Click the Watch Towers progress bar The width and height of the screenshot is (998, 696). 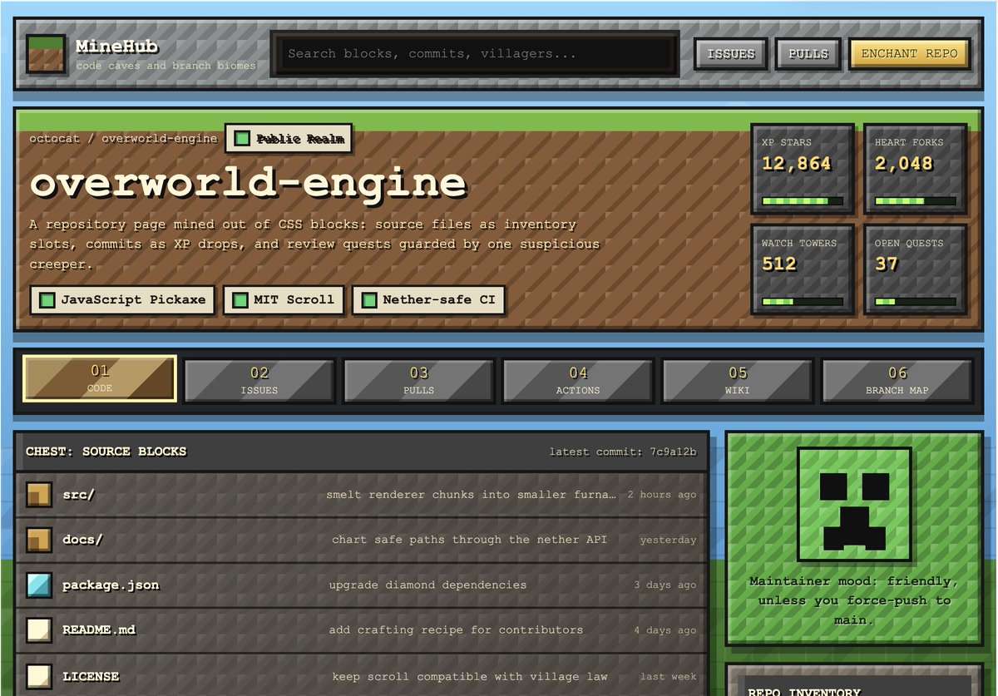tap(803, 301)
